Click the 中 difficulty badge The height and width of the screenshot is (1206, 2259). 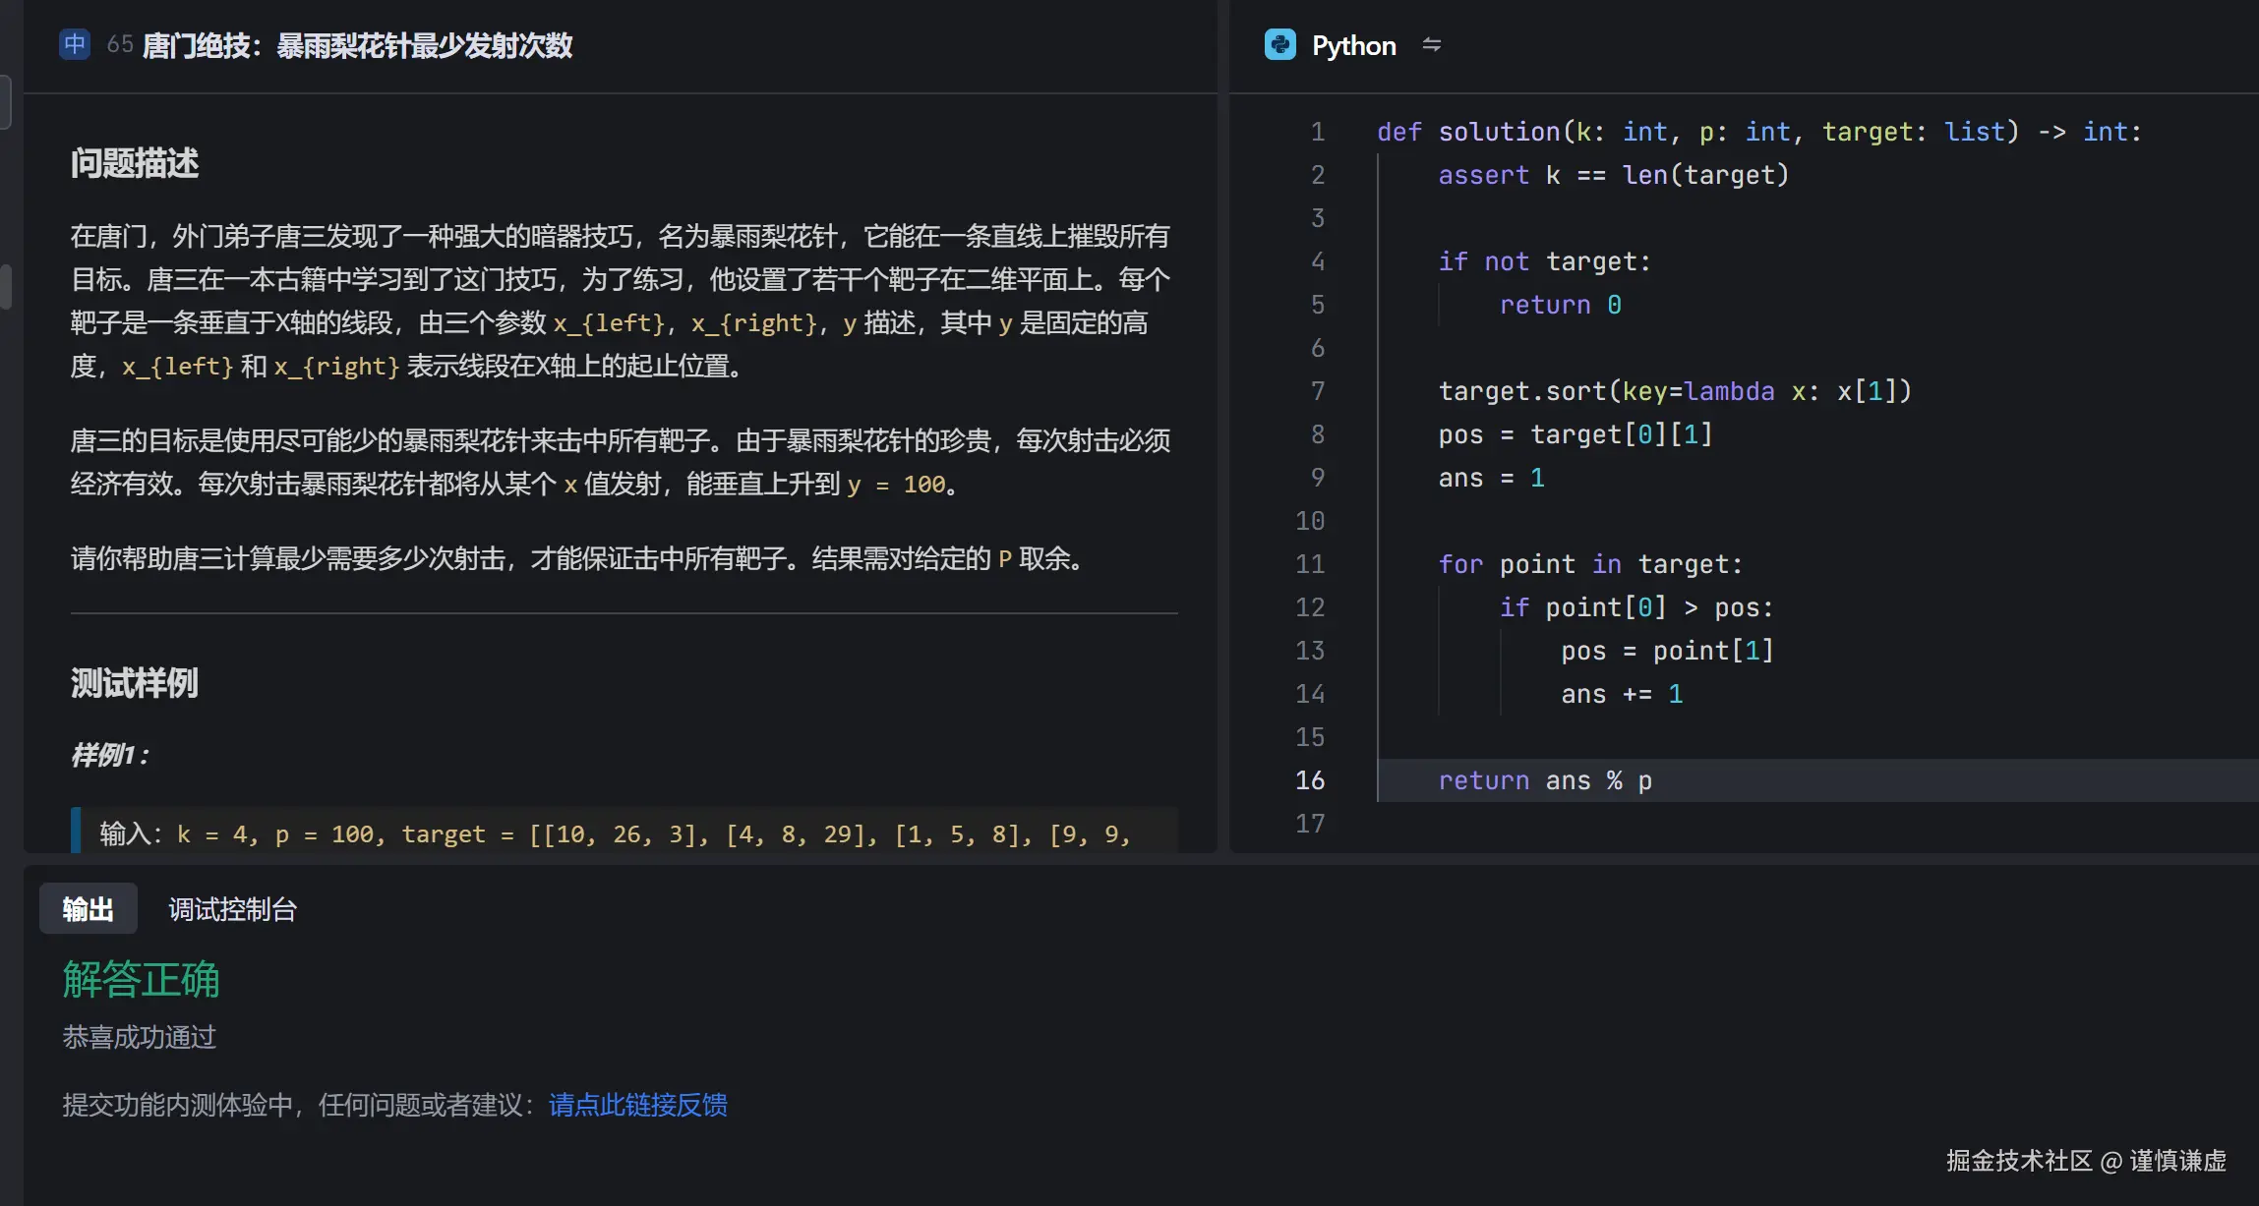(75, 44)
